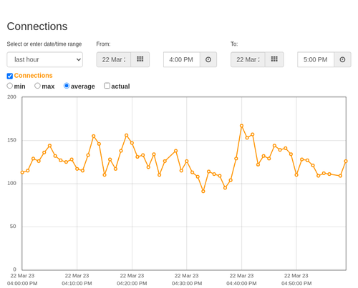358x288 pixels.
Task: Click the From date field 22 Mar
Action: pos(114,59)
